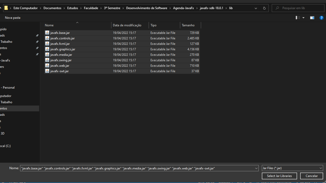Image resolution: width=326 pixels, height=183 pixels.
Task: Click the Executable Jar File type of javafx-swt.jar
Action: click(x=163, y=71)
